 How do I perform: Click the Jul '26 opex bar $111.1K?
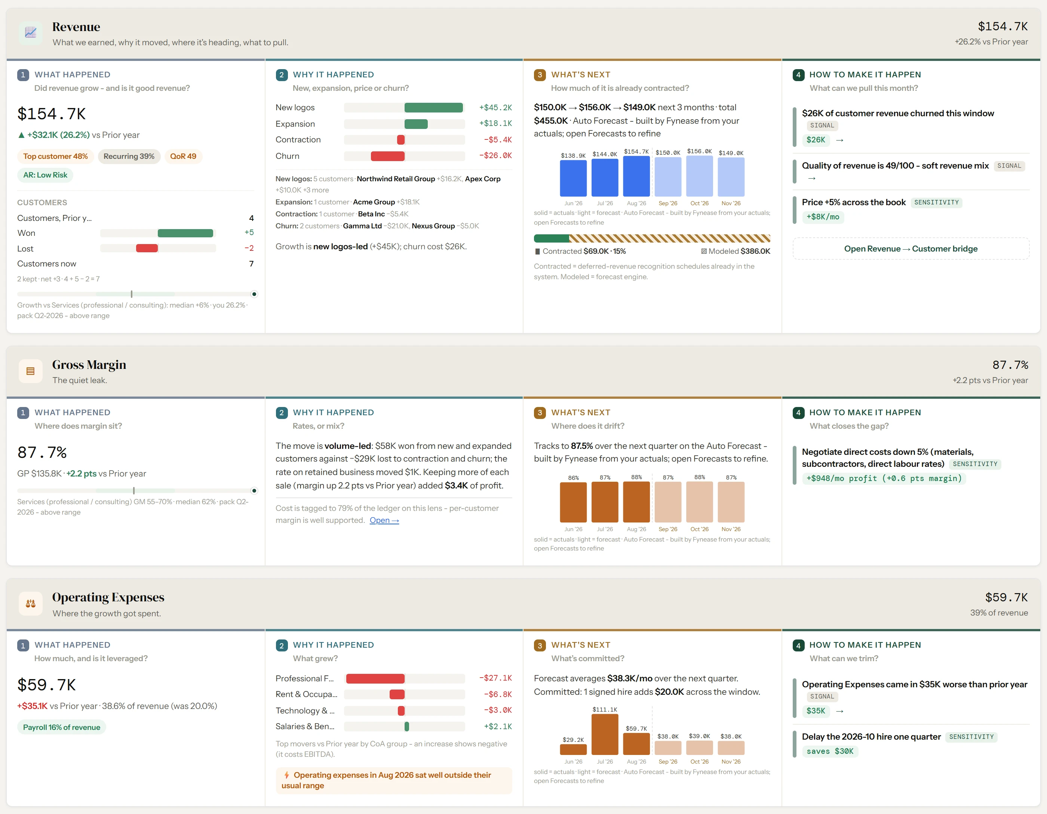605,734
